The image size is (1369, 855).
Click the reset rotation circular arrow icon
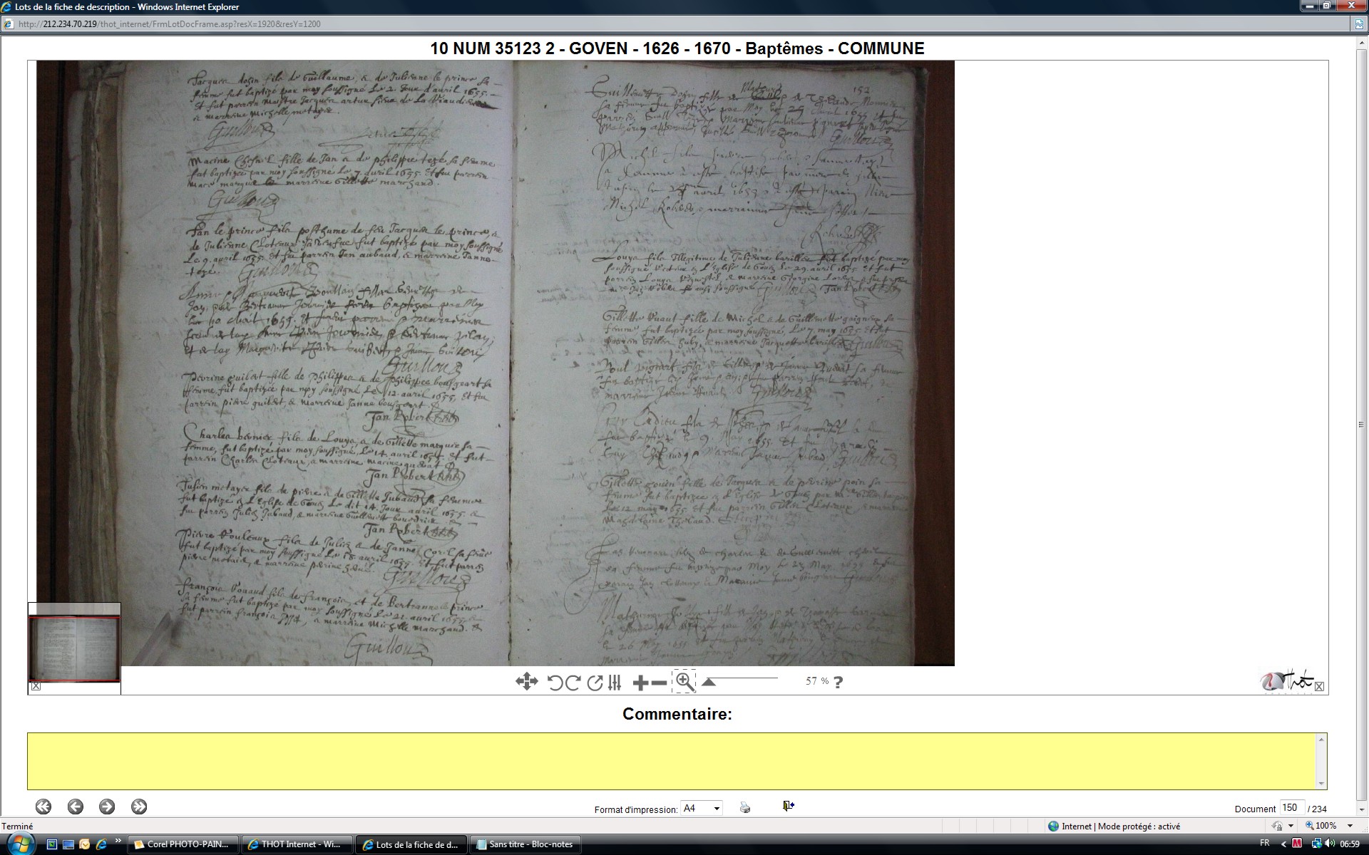(x=595, y=683)
